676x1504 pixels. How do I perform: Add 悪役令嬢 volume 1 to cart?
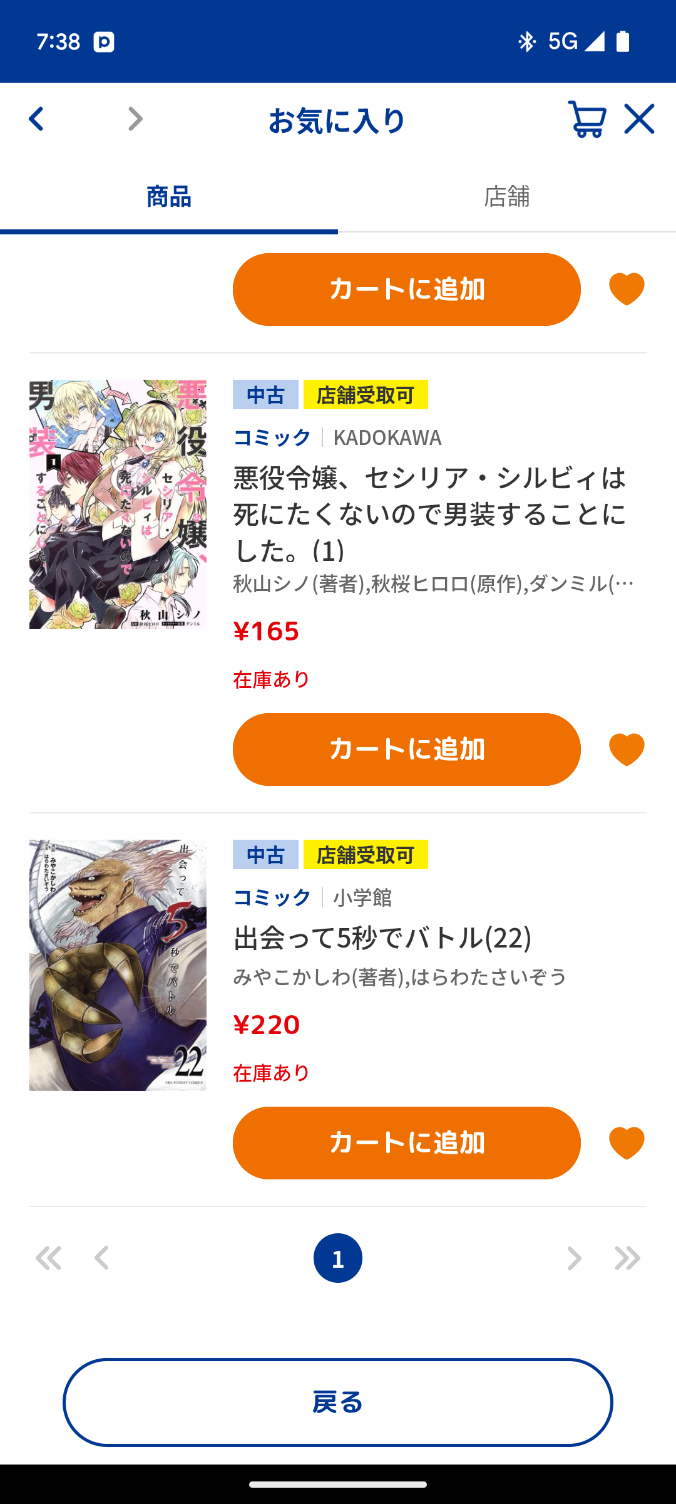click(407, 749)
